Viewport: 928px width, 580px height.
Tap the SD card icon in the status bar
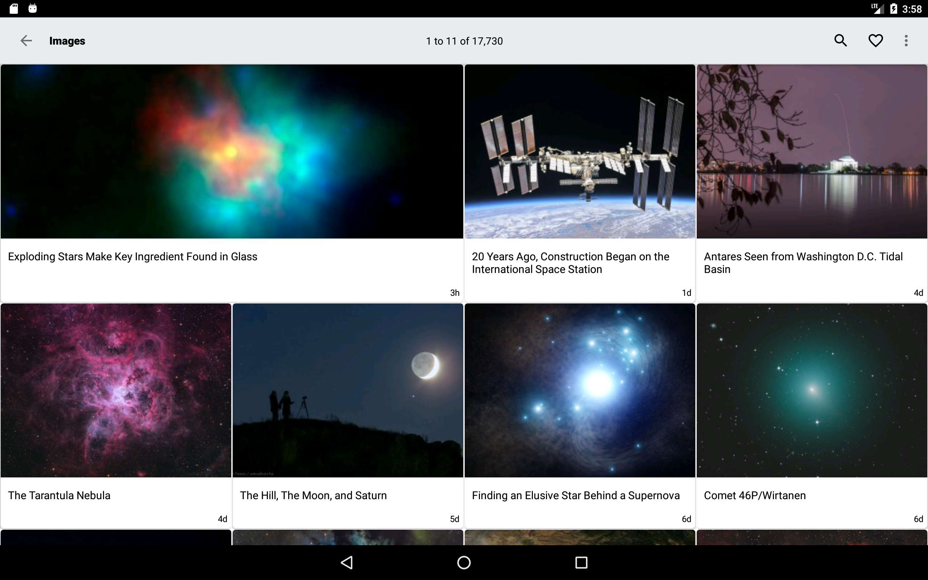tap(14, 8)
